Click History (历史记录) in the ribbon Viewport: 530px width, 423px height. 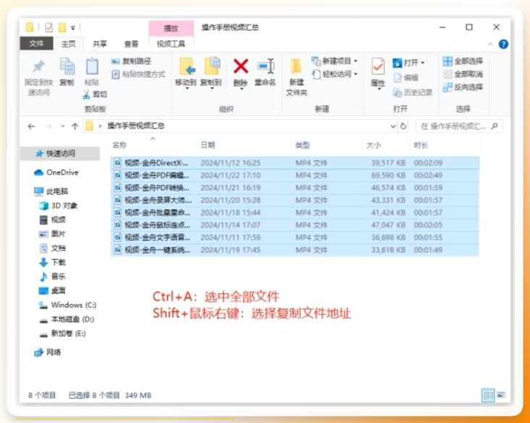(412, 92)
